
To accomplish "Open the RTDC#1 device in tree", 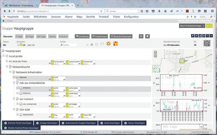I will [27, 88].
